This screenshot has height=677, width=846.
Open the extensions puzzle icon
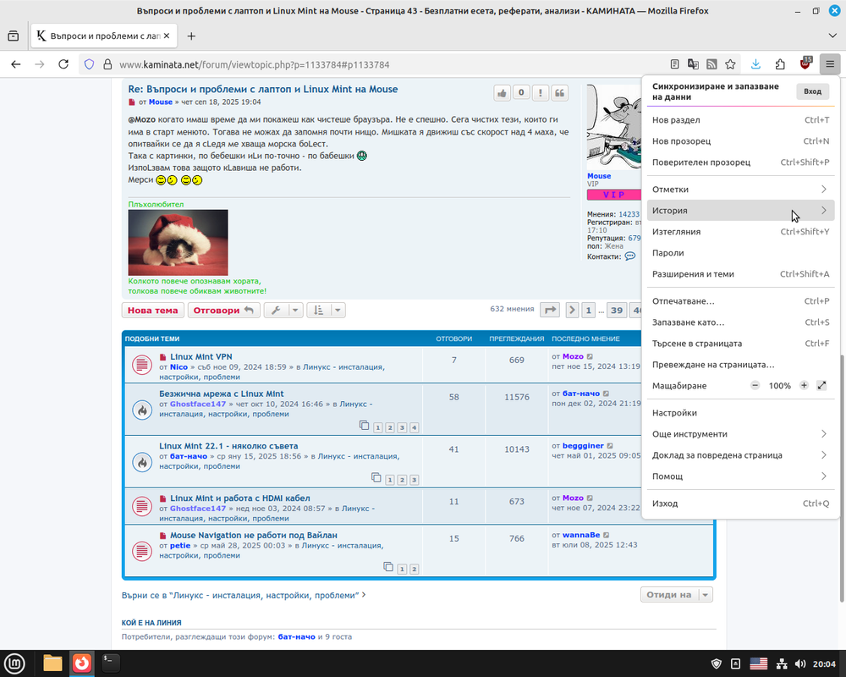tap(780, 64)
